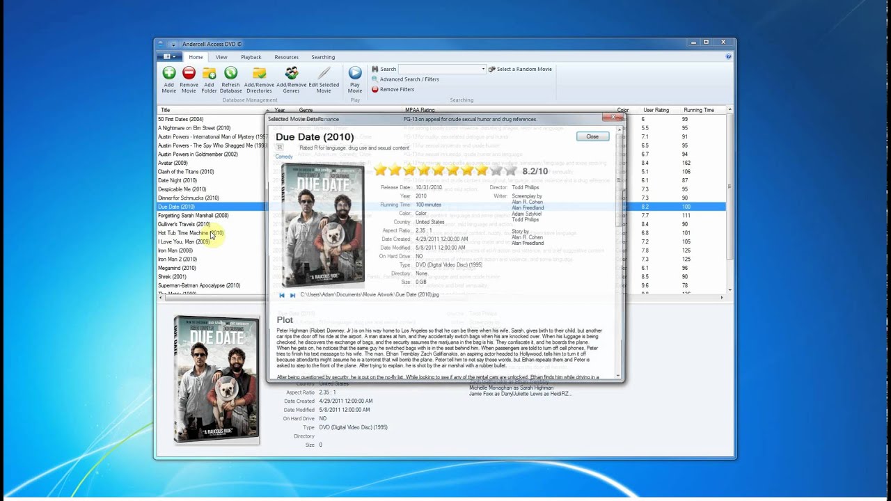
Task: Click the R rating icon below Due Date title
Action: click(x=279, y=148)
